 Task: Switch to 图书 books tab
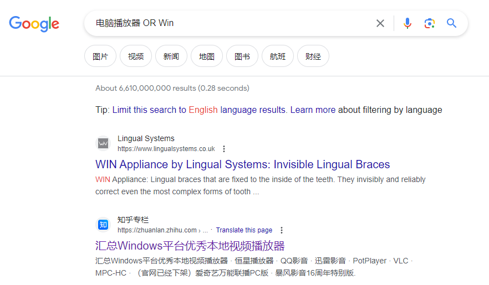click(242, 56)
